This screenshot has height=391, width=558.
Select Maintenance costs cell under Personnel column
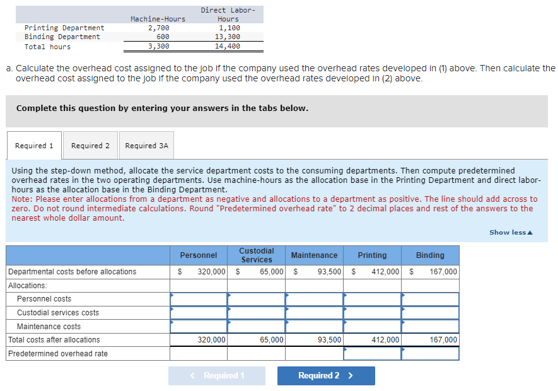(199, 326)
